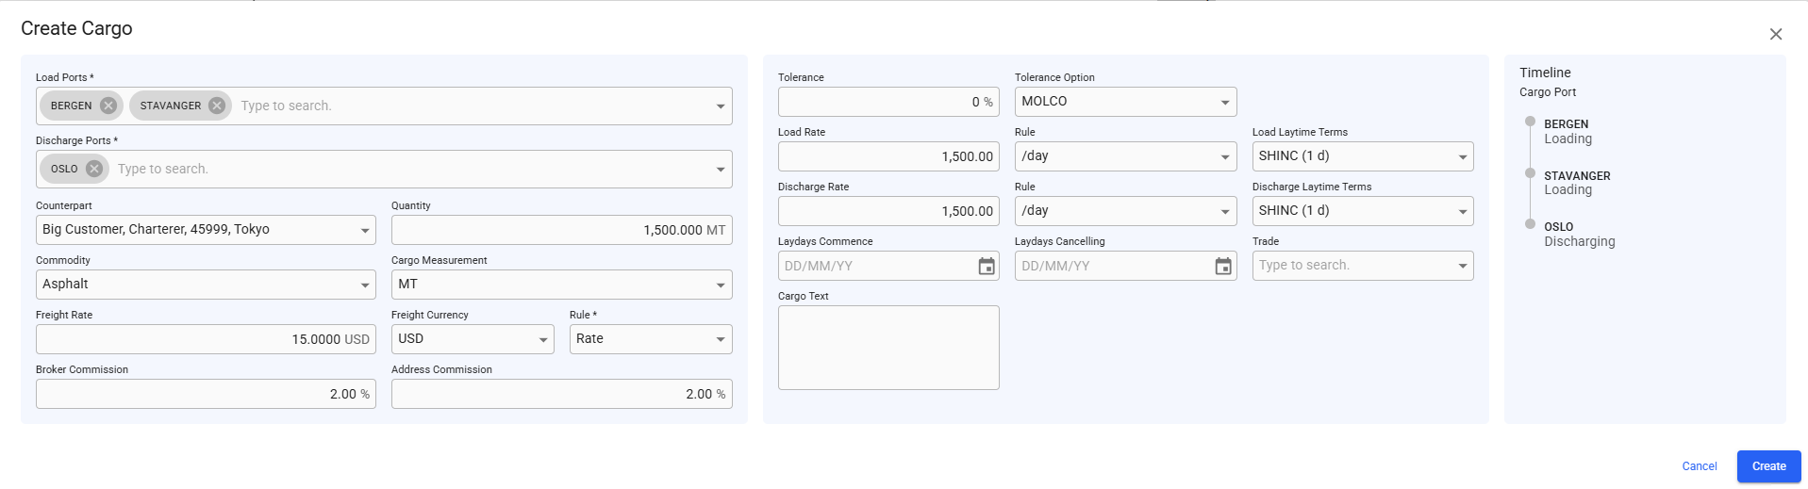This screenshot has width=1808, height=489.
Task: Click into the Cargo Text area
Action: click(x=887, y=347)
